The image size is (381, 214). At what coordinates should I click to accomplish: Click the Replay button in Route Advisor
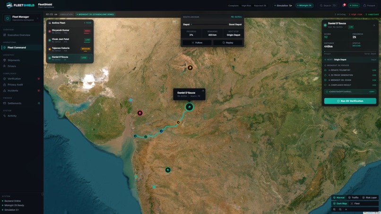coord(228,43)
